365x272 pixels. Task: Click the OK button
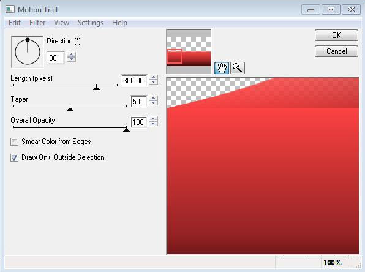point(336,36)
